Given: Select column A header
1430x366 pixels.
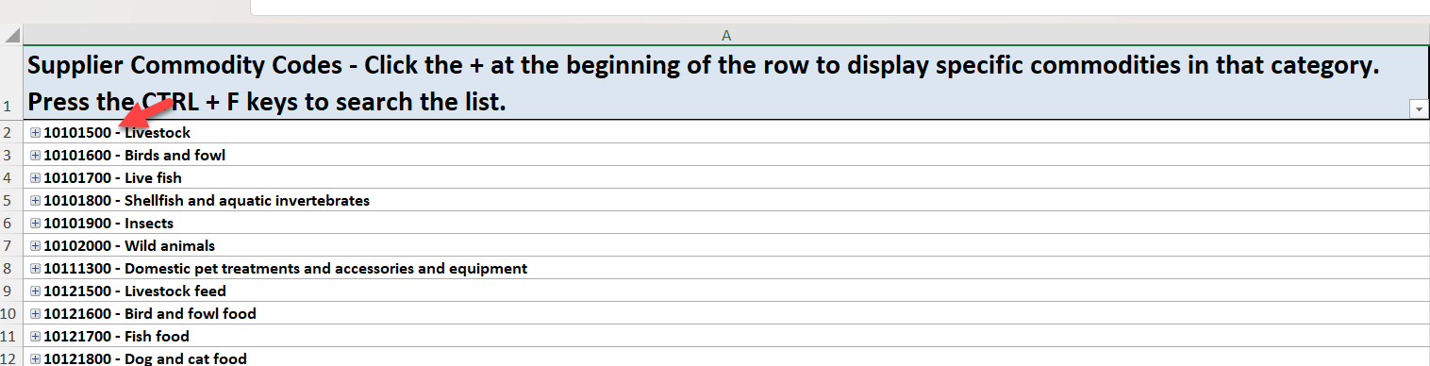Looking at the screenshot, I should pyautogui.click(x=726, y=35).
